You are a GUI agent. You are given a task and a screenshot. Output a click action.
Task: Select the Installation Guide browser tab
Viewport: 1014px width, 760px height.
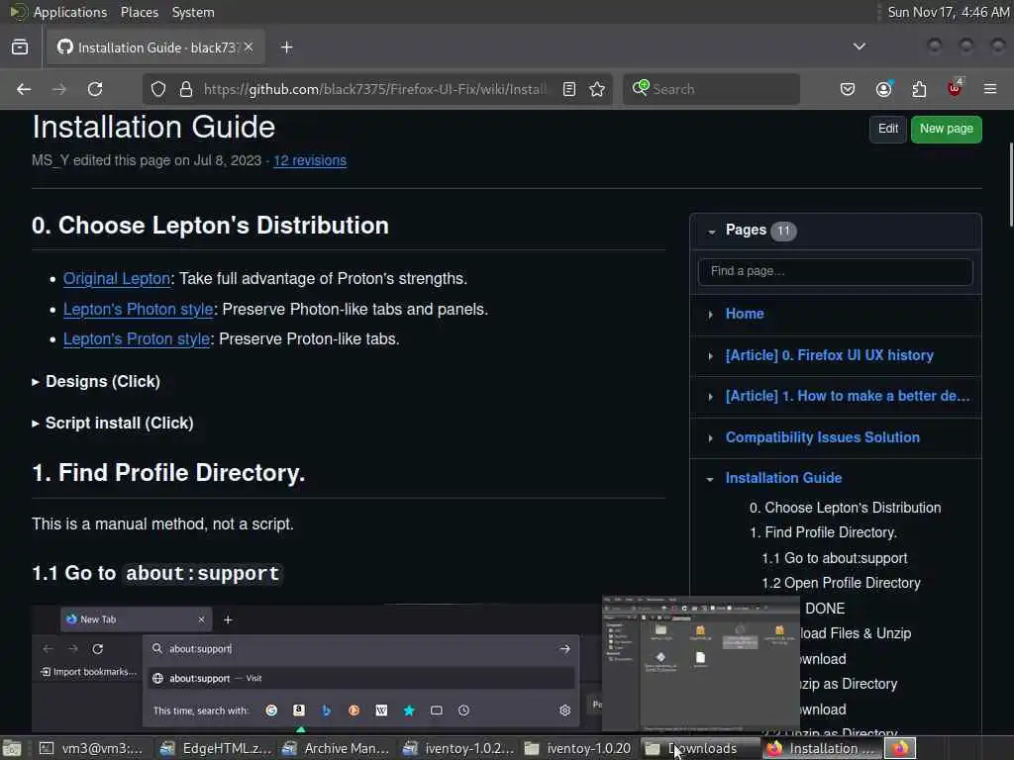coord(155,47)
